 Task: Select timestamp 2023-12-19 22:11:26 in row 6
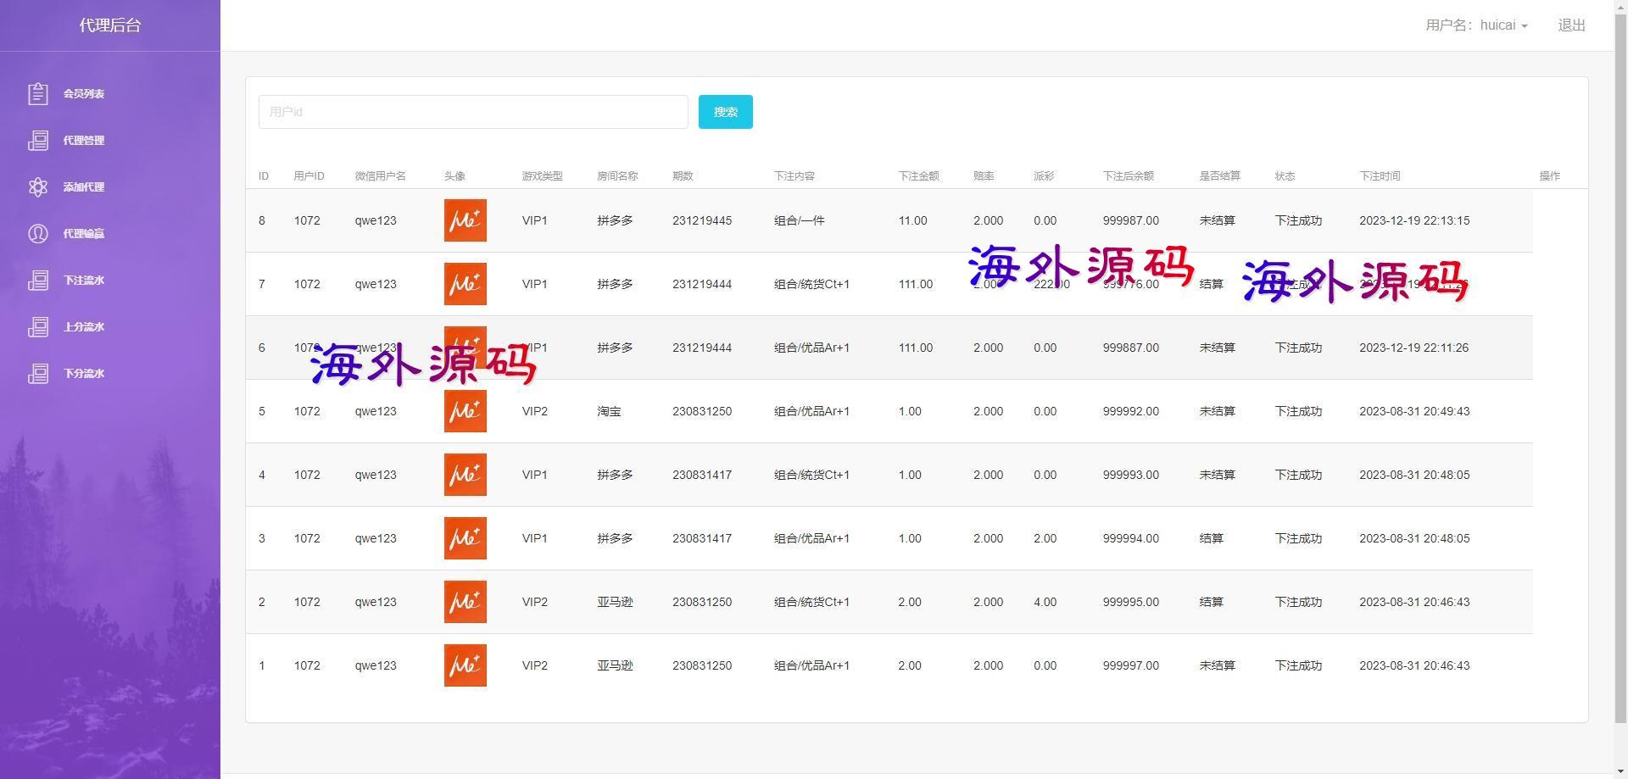1413,348
